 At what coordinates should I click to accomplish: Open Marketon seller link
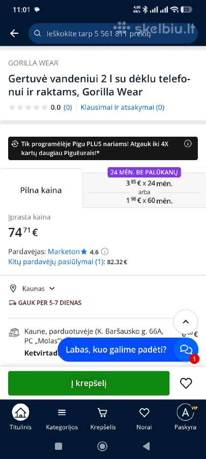click(64, 251)
